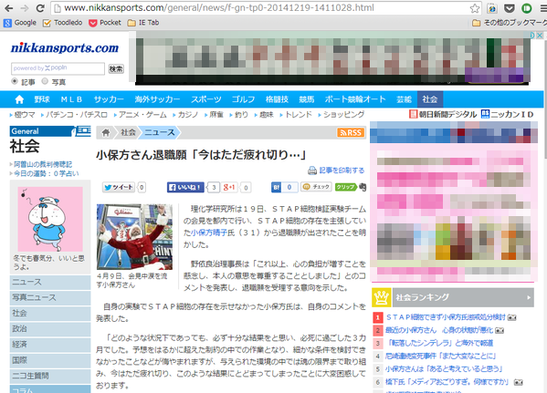The width and height of the screenshot is (547, 393).
Task: Open Toodledo bookmark
Action: (x=62, y=23)
